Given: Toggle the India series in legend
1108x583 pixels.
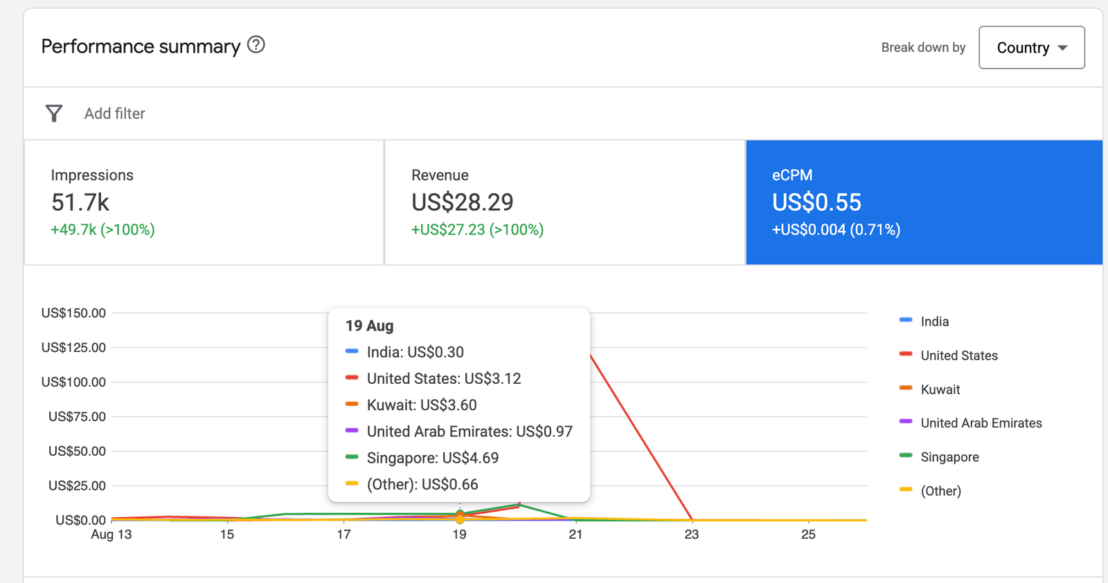Looking at the screenshot, I should point(924,322).
